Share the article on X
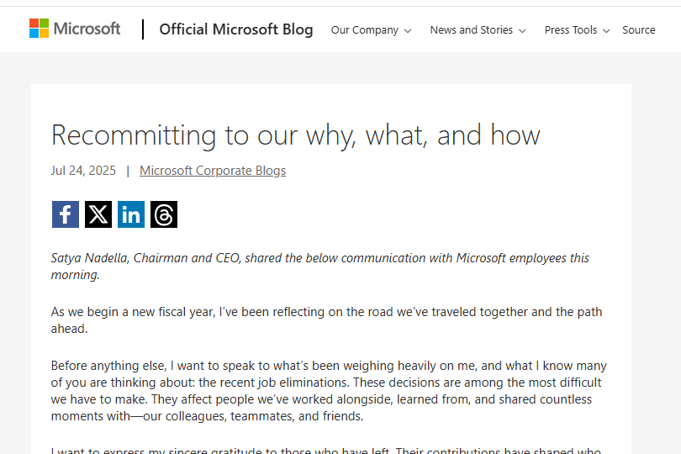The width and height of the screenshot is (681, 454). [98, 214]
